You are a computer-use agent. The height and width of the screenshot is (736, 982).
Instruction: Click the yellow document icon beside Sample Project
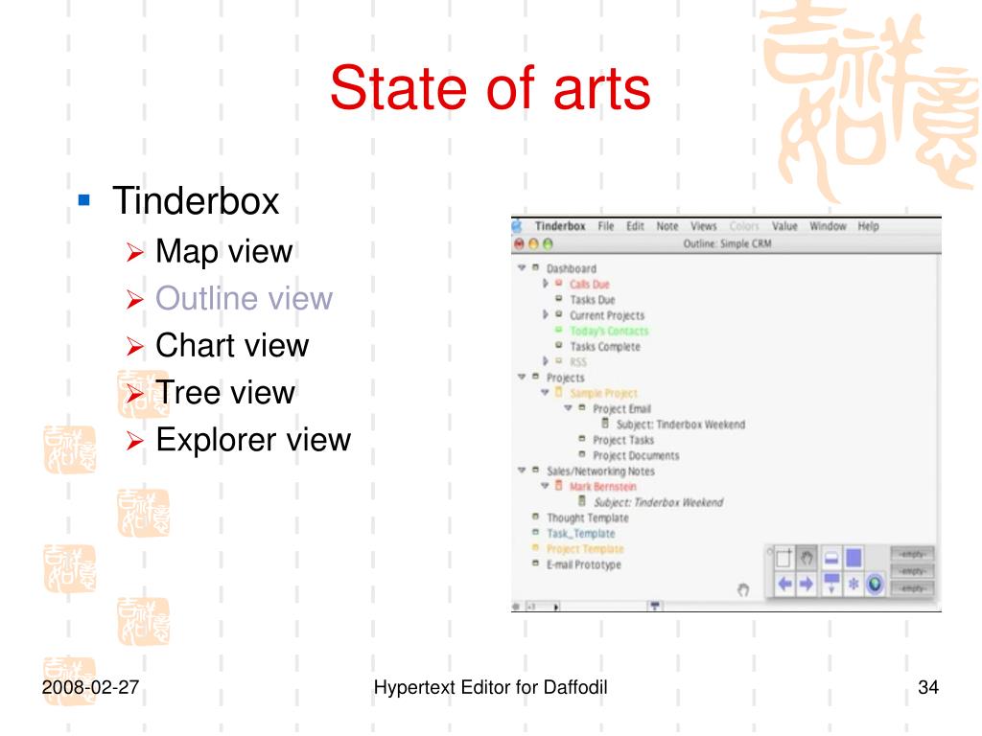click(559, 392)
